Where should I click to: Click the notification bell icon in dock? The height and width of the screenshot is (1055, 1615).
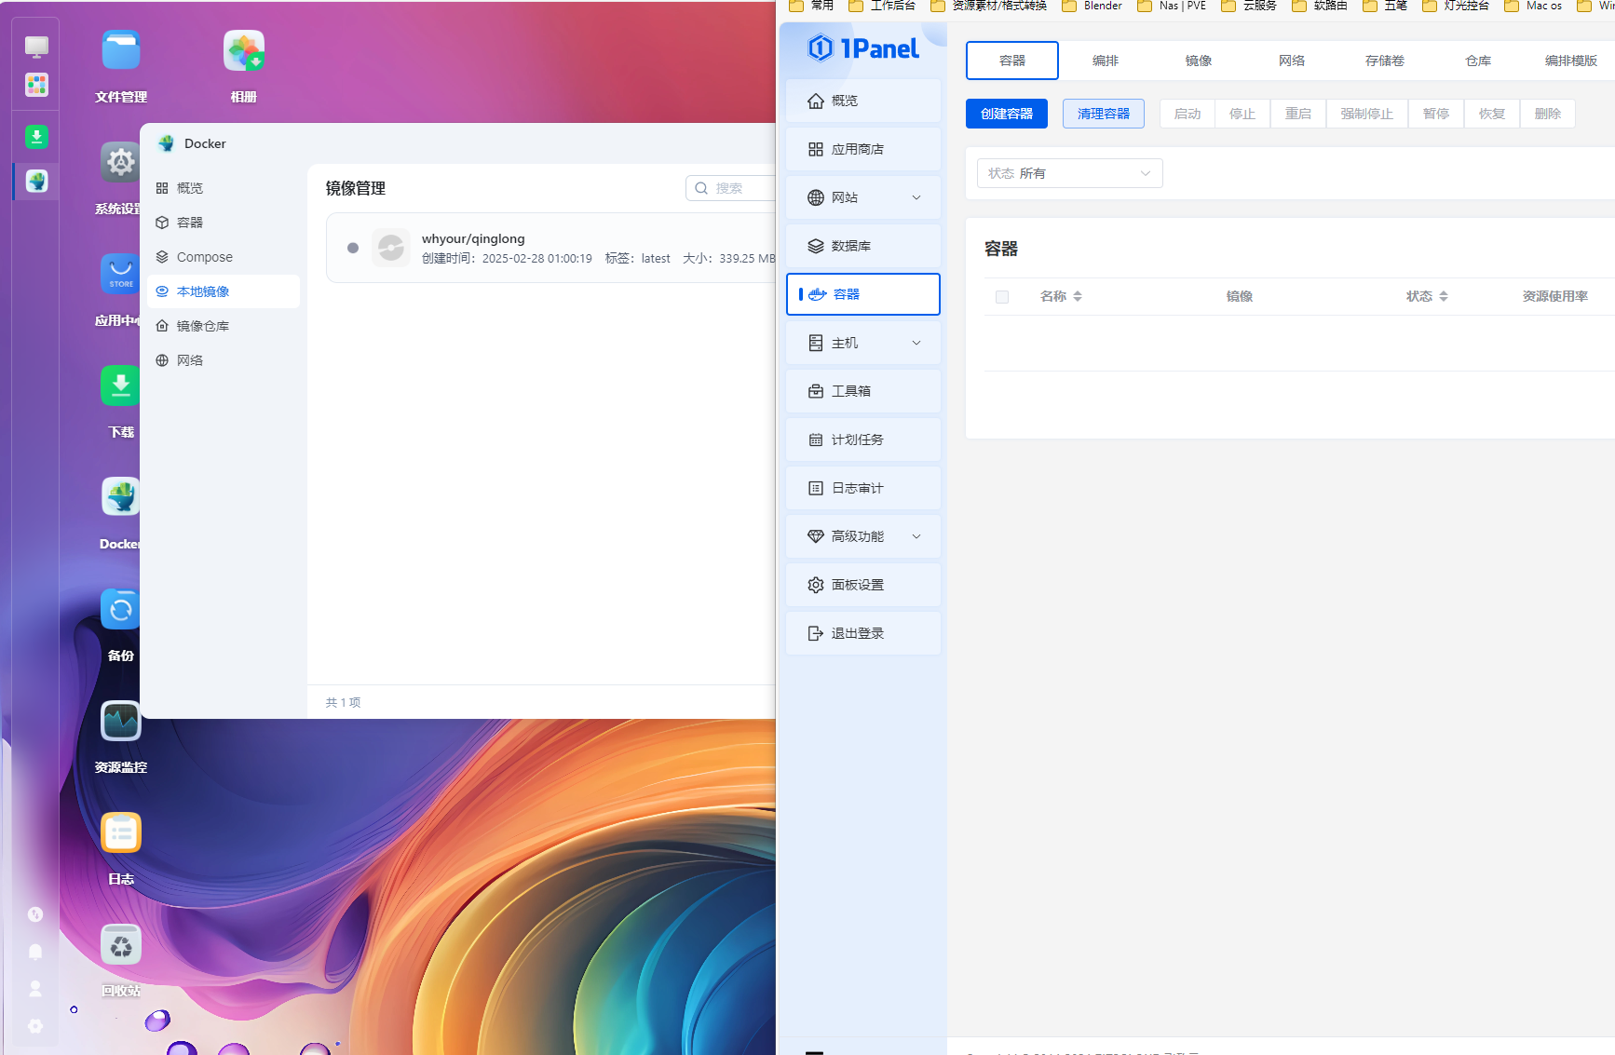35,951
